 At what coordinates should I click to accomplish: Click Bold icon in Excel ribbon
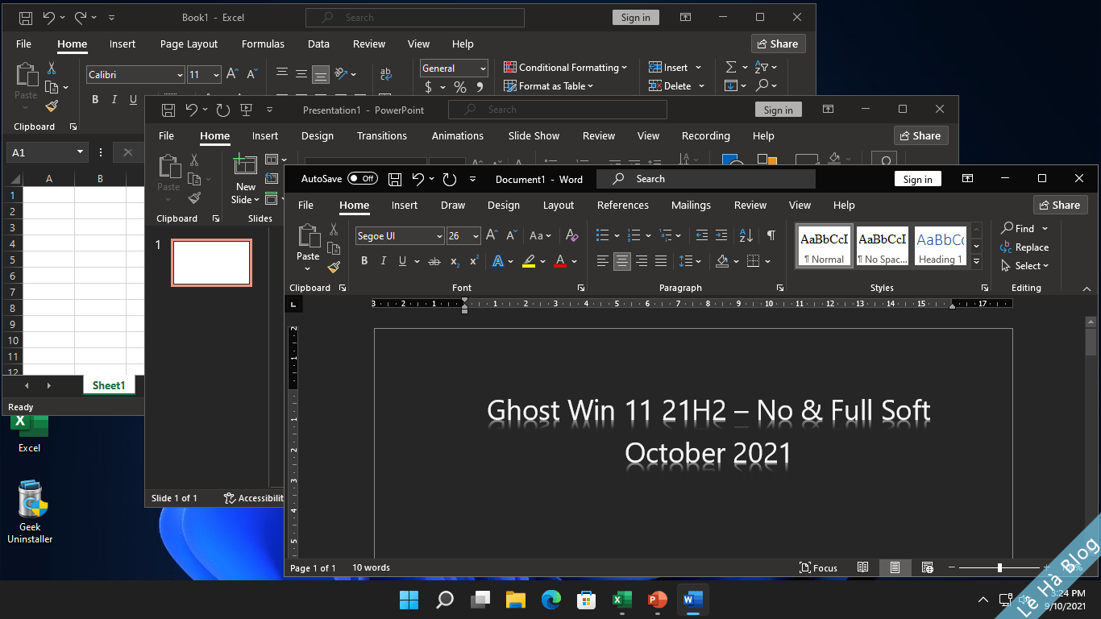(x=95, y=100)
